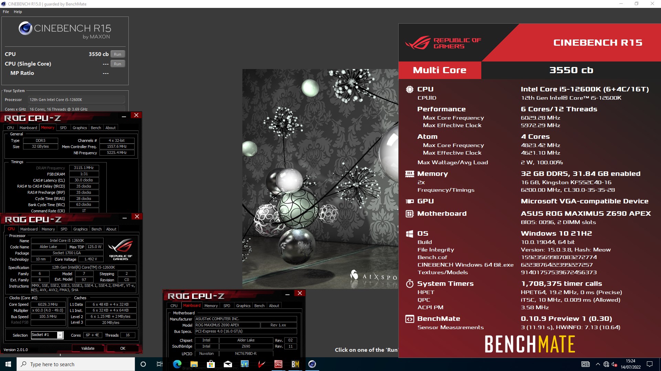The width and height of the screenshot is (661, 371).
Task: Launch Microsoft Edge from the taskbar
Action: [177, 364]
